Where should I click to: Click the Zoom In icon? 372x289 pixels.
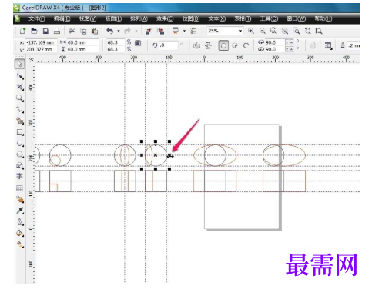pyautogui.click(x=251, y=31)
